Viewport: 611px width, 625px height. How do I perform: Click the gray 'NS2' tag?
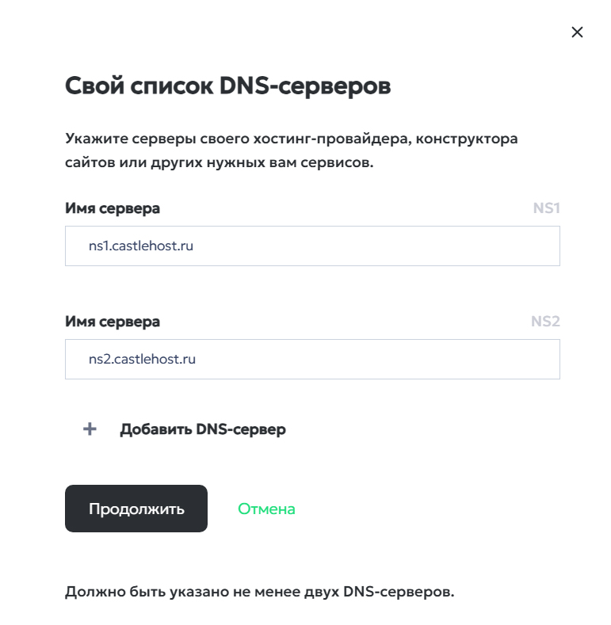pos(545,322)
